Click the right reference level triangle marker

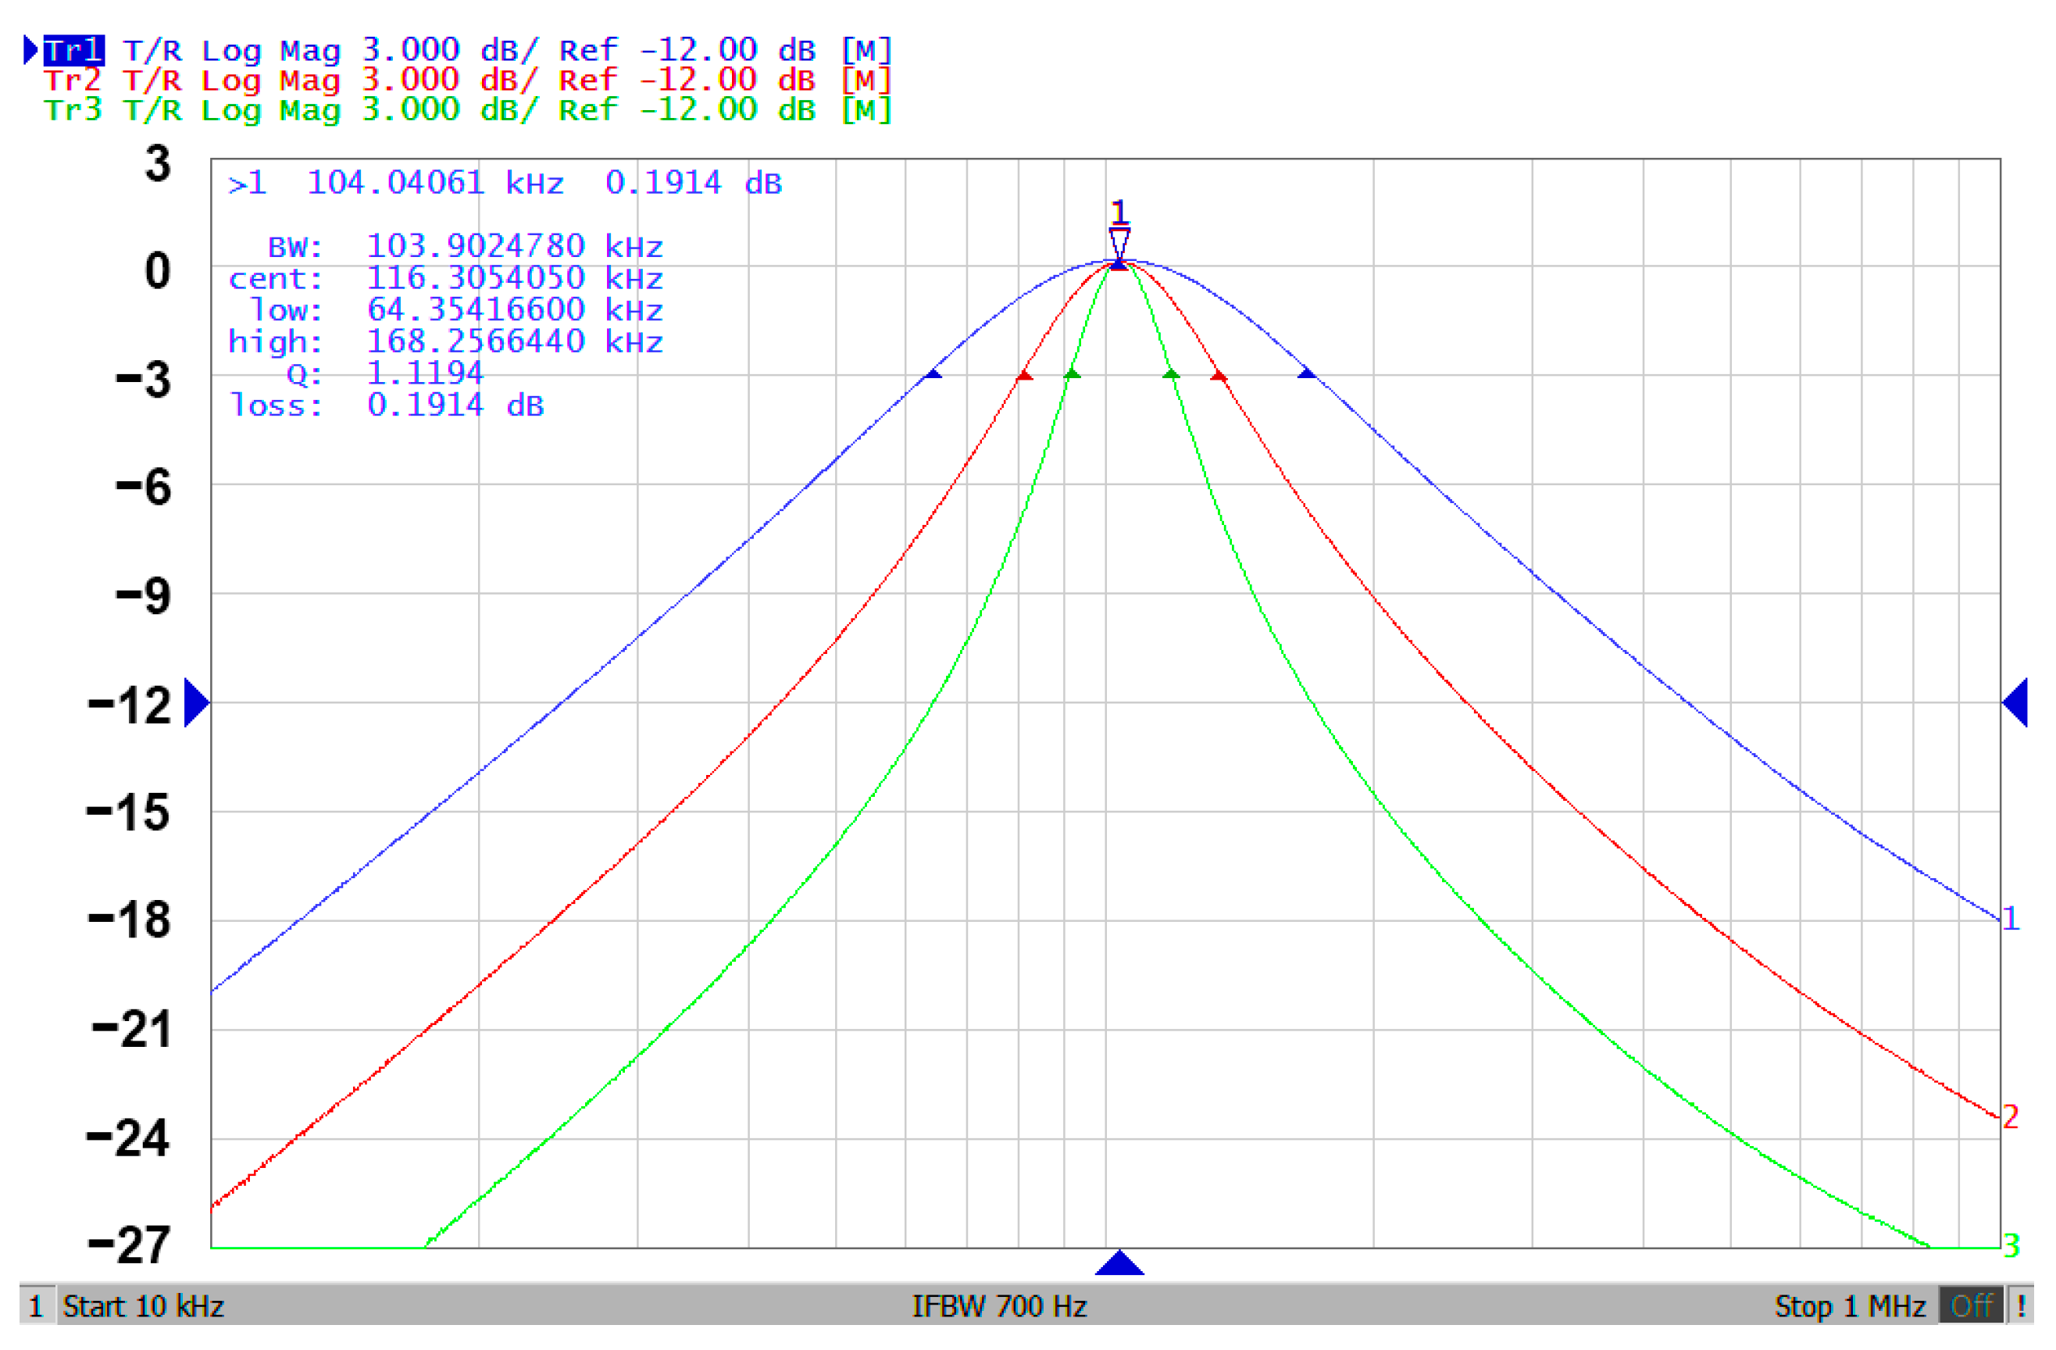click(2015, 703)
